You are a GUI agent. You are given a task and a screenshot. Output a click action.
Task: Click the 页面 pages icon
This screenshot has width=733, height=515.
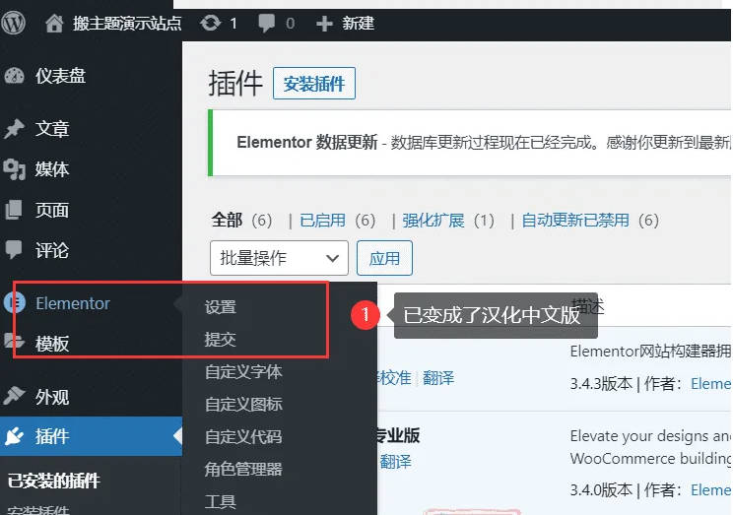point(14,210)
